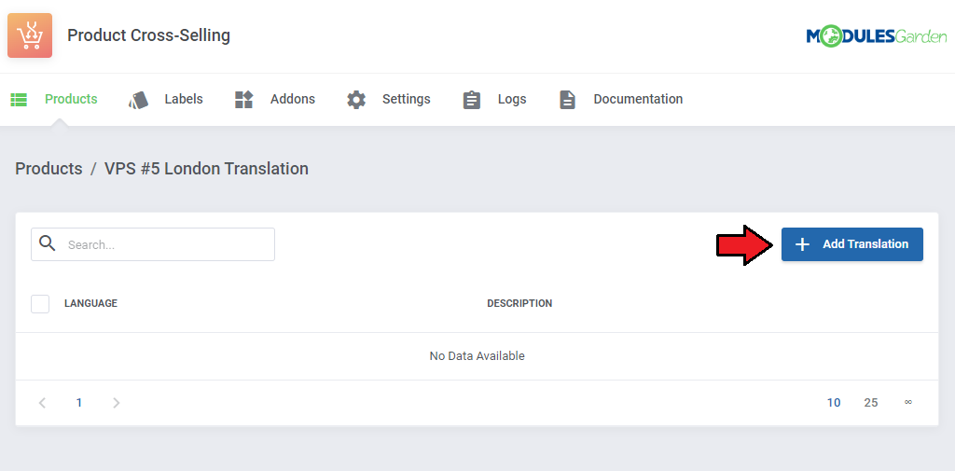Click the VPS #5 London Translation breadcrumb
This screenshot has width=955, height=471.
(x=206, y=168)
